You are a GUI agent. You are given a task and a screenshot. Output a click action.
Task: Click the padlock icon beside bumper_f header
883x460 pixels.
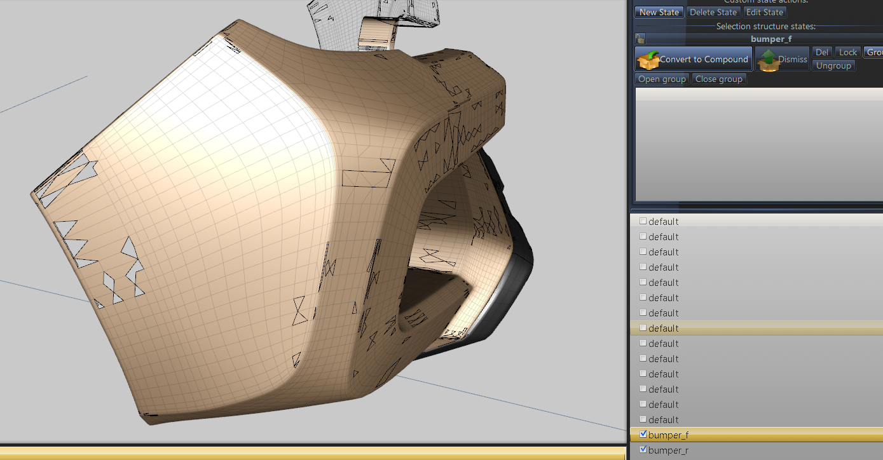640,39
